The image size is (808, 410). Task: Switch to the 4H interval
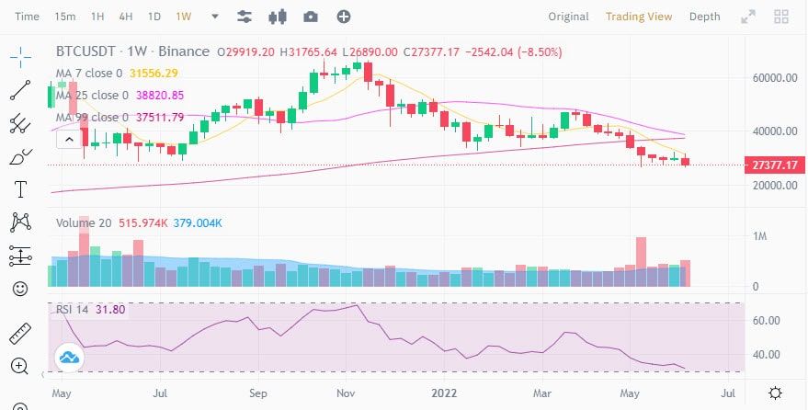point(126,17)
